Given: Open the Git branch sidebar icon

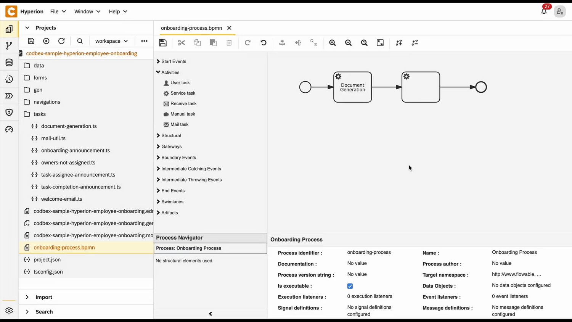Looking at the screenshot, I should 9,46.
